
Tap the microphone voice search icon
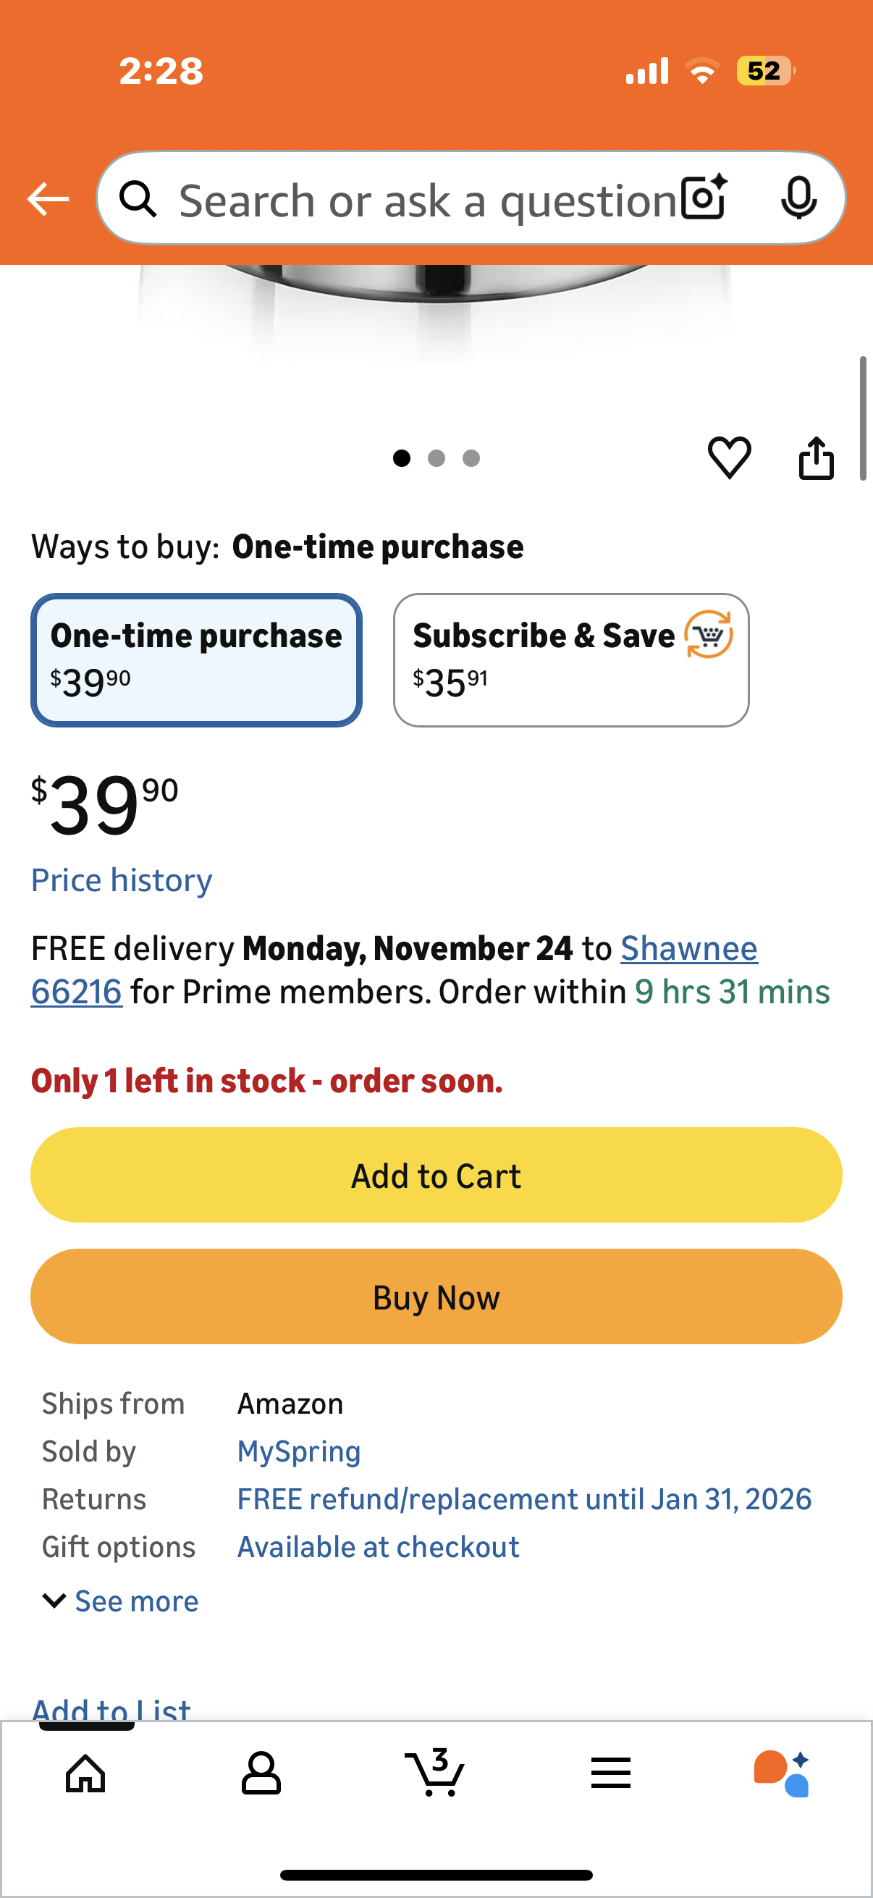pyautogui.click(x=798, y=198)
